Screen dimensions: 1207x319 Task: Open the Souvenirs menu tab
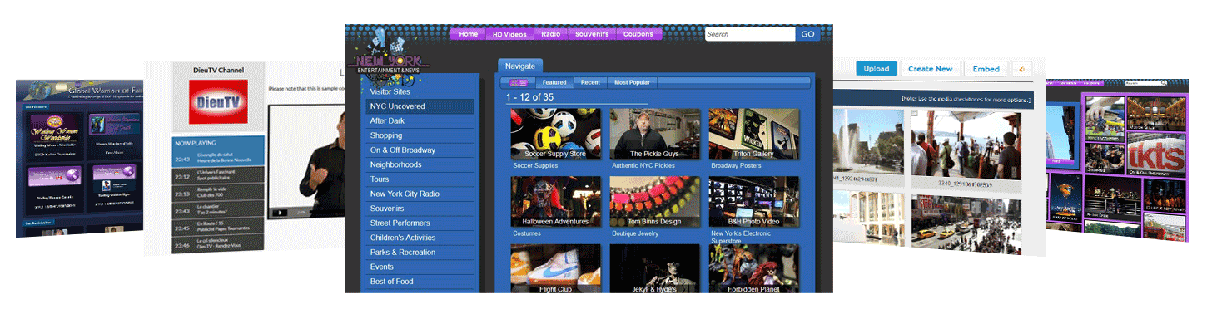[592, 34]
